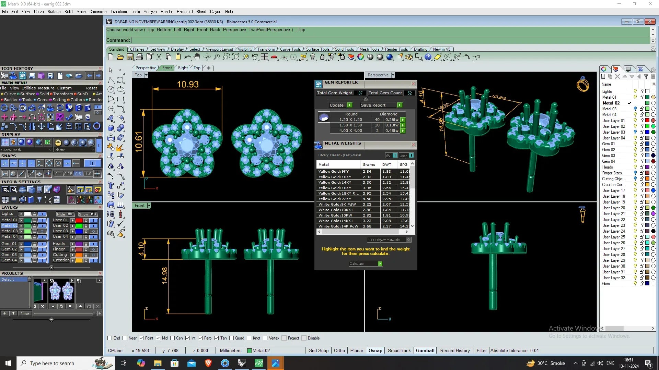Open the Help question mark icon

[x=428, y=57]
